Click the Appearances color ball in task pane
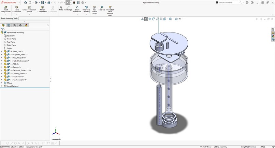The width and height of the screenshot is (275, 148). [273, 36]
